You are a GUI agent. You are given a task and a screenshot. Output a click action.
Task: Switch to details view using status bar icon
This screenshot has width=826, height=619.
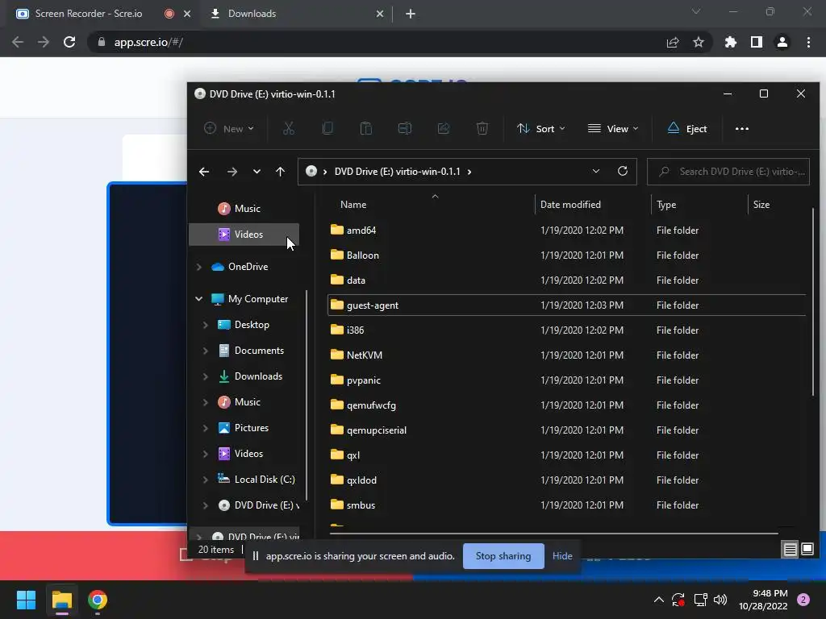790,550
